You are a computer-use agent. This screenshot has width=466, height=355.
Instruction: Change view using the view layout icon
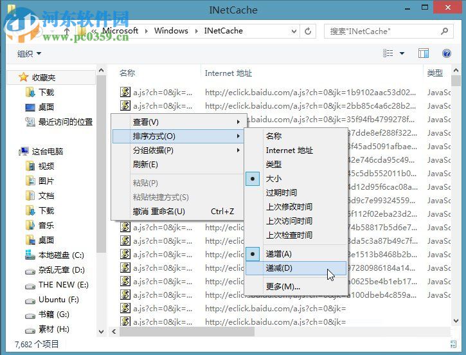(x=388, y=53)
